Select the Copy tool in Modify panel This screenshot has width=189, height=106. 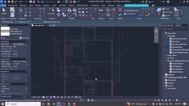tap(64, 15)
